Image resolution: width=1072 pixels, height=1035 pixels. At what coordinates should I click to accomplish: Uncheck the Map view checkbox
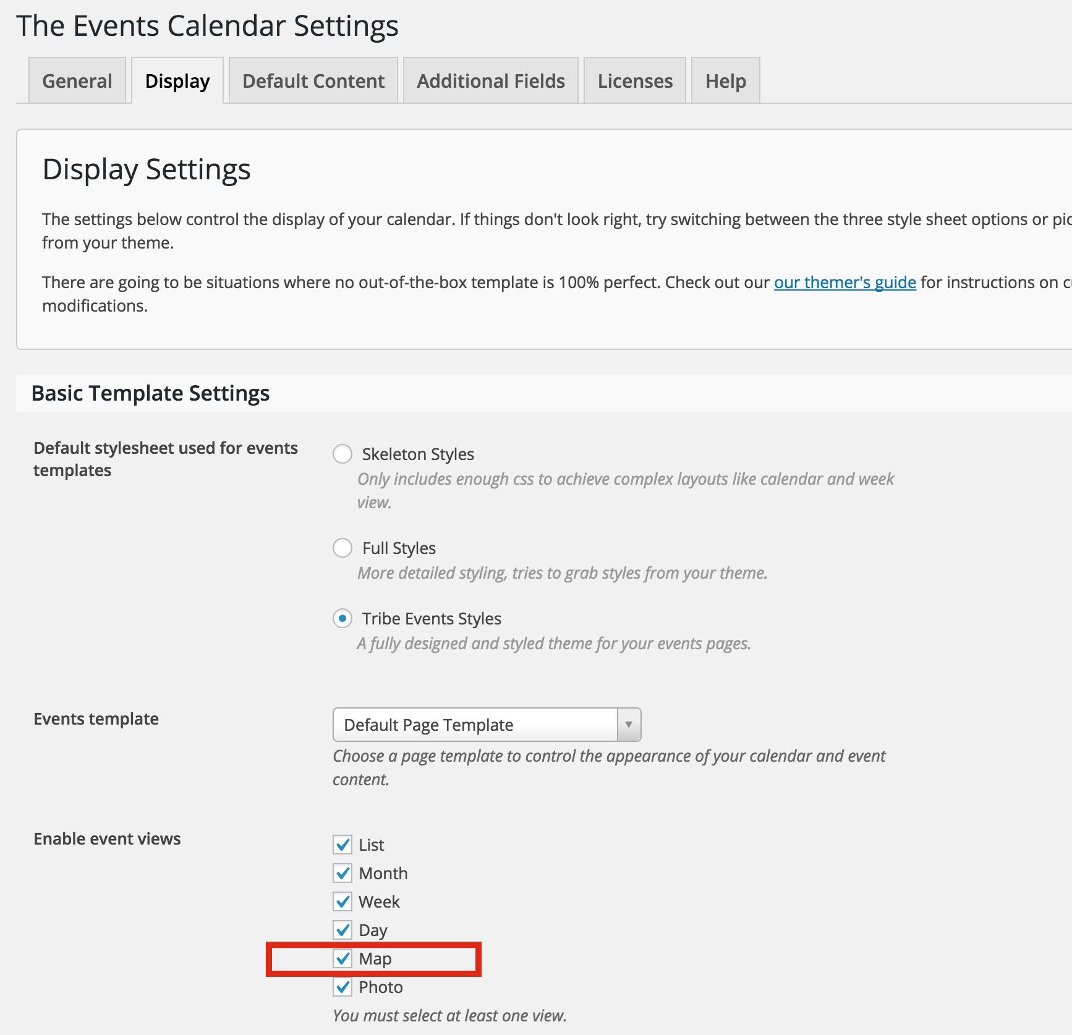[x=342, y=958]
